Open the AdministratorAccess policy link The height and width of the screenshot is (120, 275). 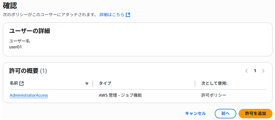click(x=29, y=95)
